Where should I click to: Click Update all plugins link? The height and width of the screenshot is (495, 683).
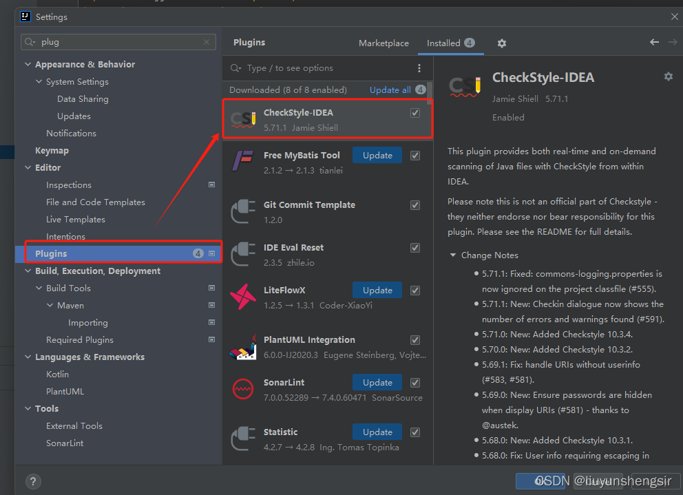390,89
